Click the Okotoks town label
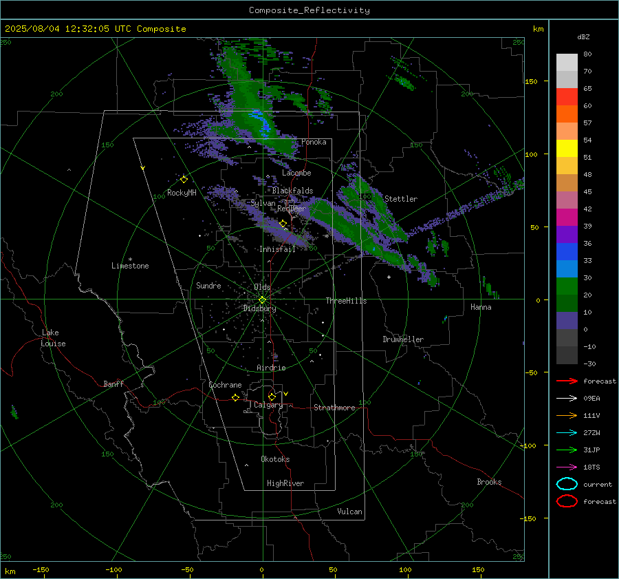 pos(275,459)
